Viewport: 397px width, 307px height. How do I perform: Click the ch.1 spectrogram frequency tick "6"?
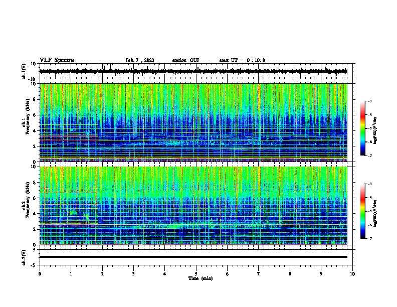pos(35,115)
